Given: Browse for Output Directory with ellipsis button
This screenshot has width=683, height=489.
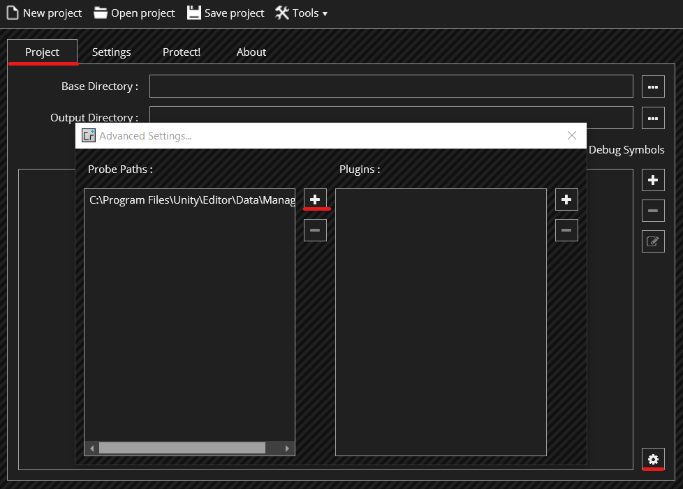Looking at the screenshot, I should click(x=653, y=118).
